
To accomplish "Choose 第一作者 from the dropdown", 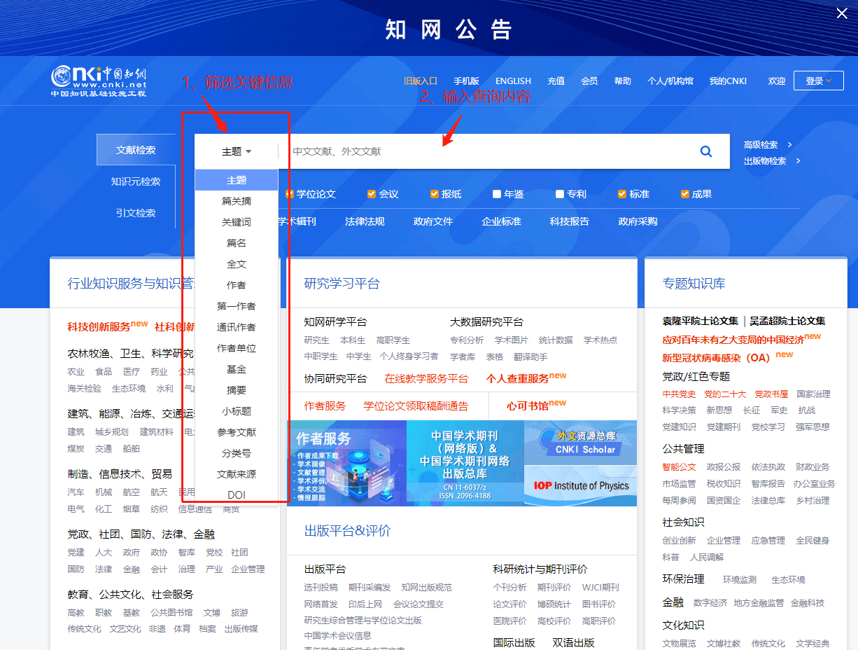I will 237,306.
